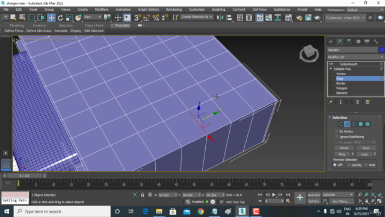Activate the Rotate tool
Screen dimensions: 385x217
click(60, 17)
